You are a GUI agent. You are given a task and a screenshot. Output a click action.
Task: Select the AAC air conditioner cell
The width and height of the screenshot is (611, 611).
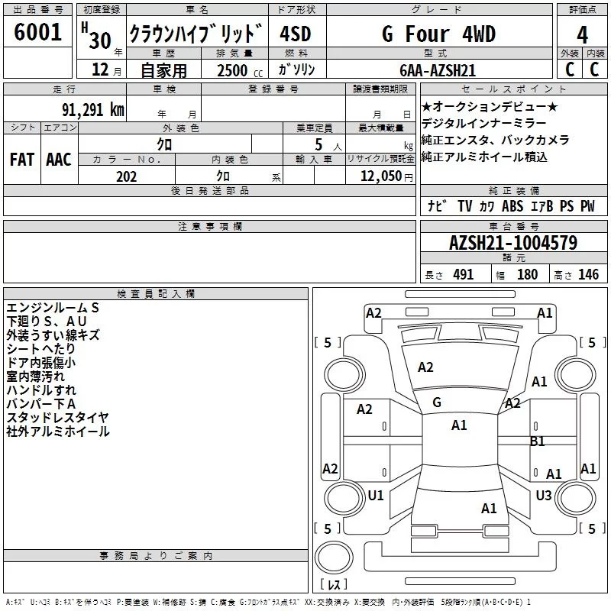pyautogui.click(x=58, y=160)
